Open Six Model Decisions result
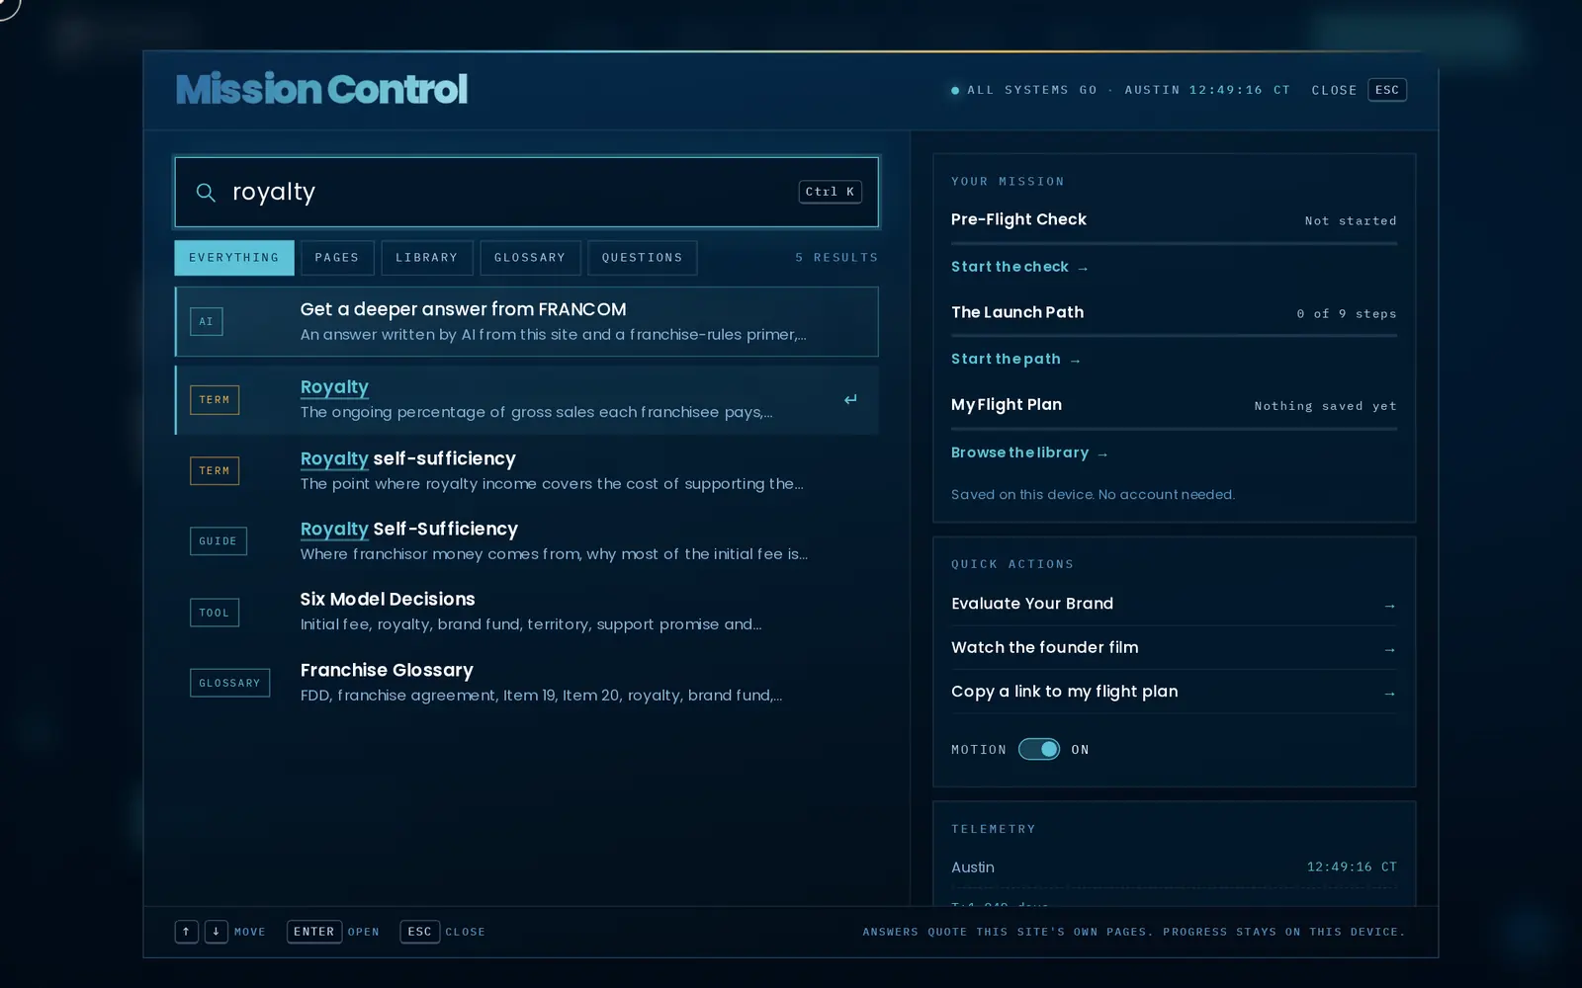Viewport: 1582px width, 988px height. (x=527, y=612)
